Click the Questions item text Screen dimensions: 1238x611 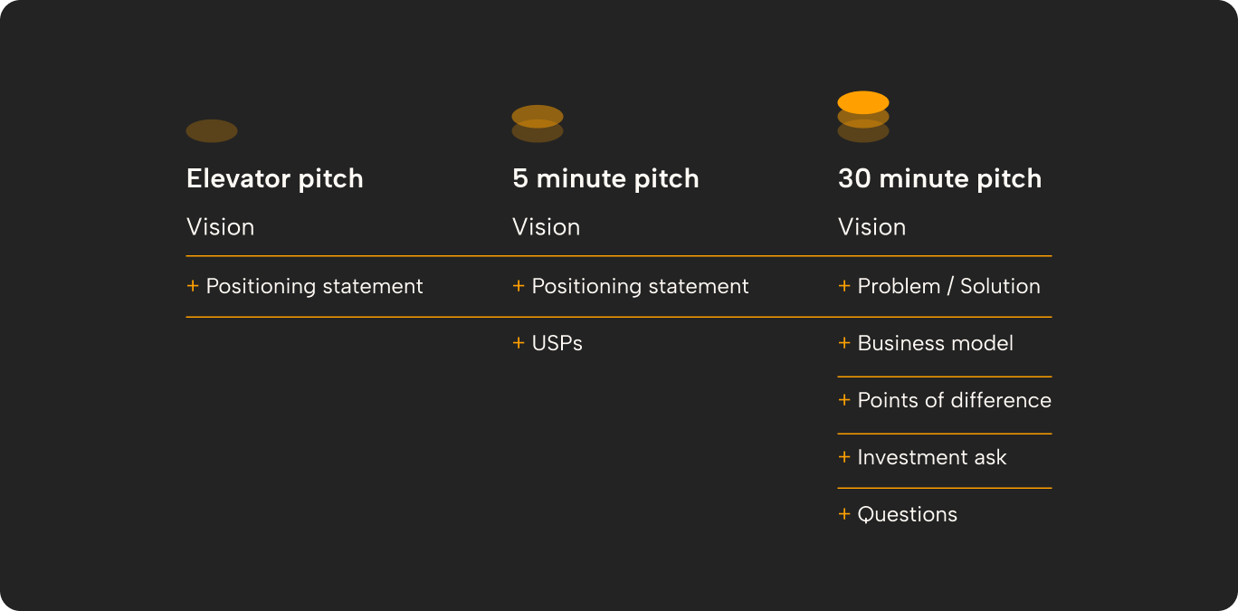pos(907,514)
